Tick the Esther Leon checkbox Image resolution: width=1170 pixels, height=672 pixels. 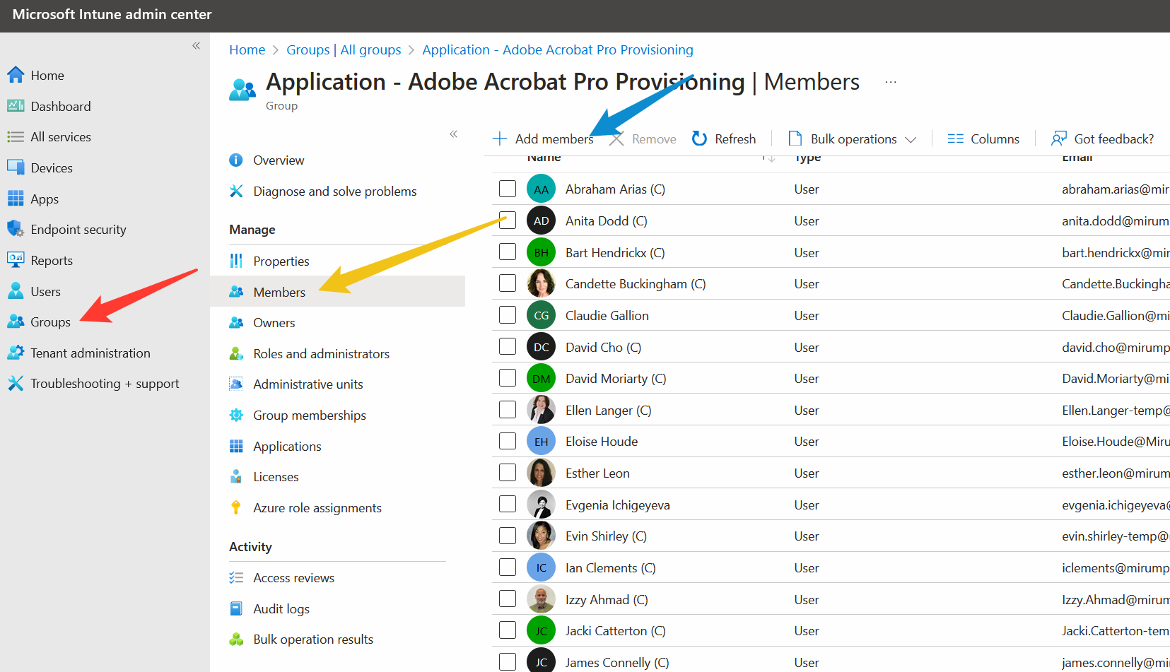tap(508, 473)
